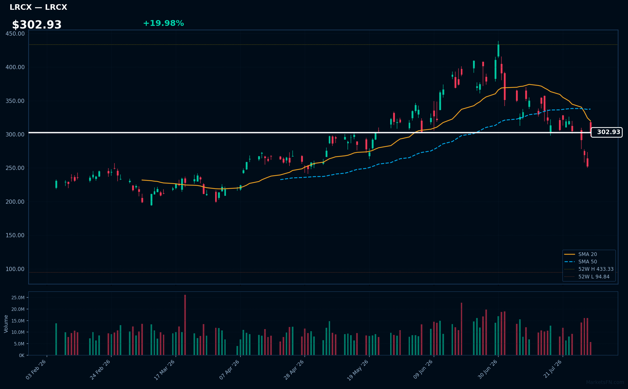The width and height of the screenshot is (628, 389).
Task: Click the 17 Mar '26 date label
Action: coord(165,370)
